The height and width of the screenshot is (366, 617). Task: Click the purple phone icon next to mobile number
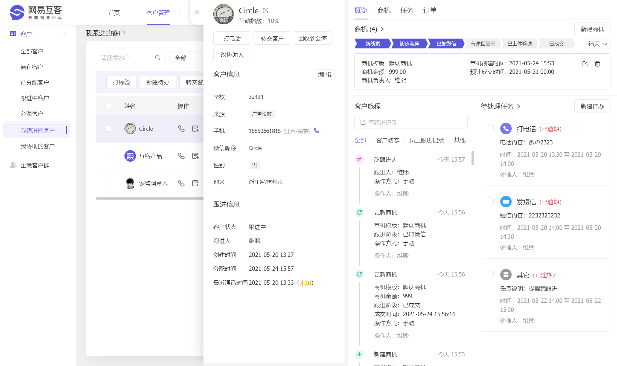(x=316, y=131)
